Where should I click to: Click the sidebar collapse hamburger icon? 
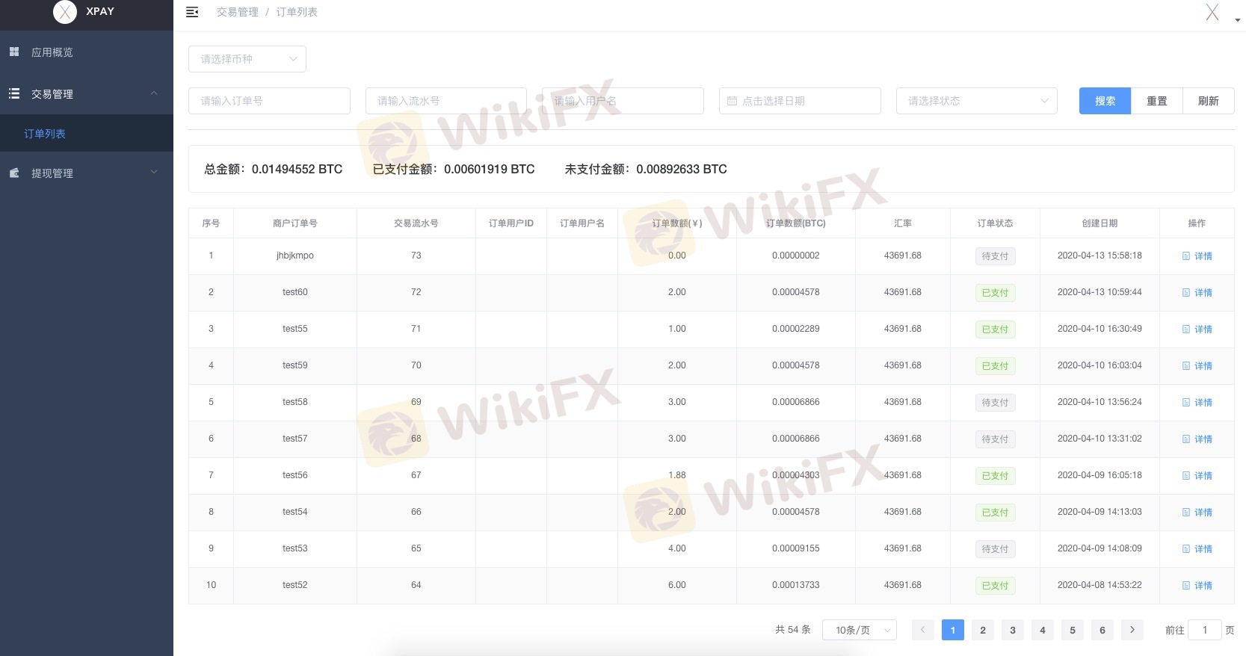[x=192, y=12]
